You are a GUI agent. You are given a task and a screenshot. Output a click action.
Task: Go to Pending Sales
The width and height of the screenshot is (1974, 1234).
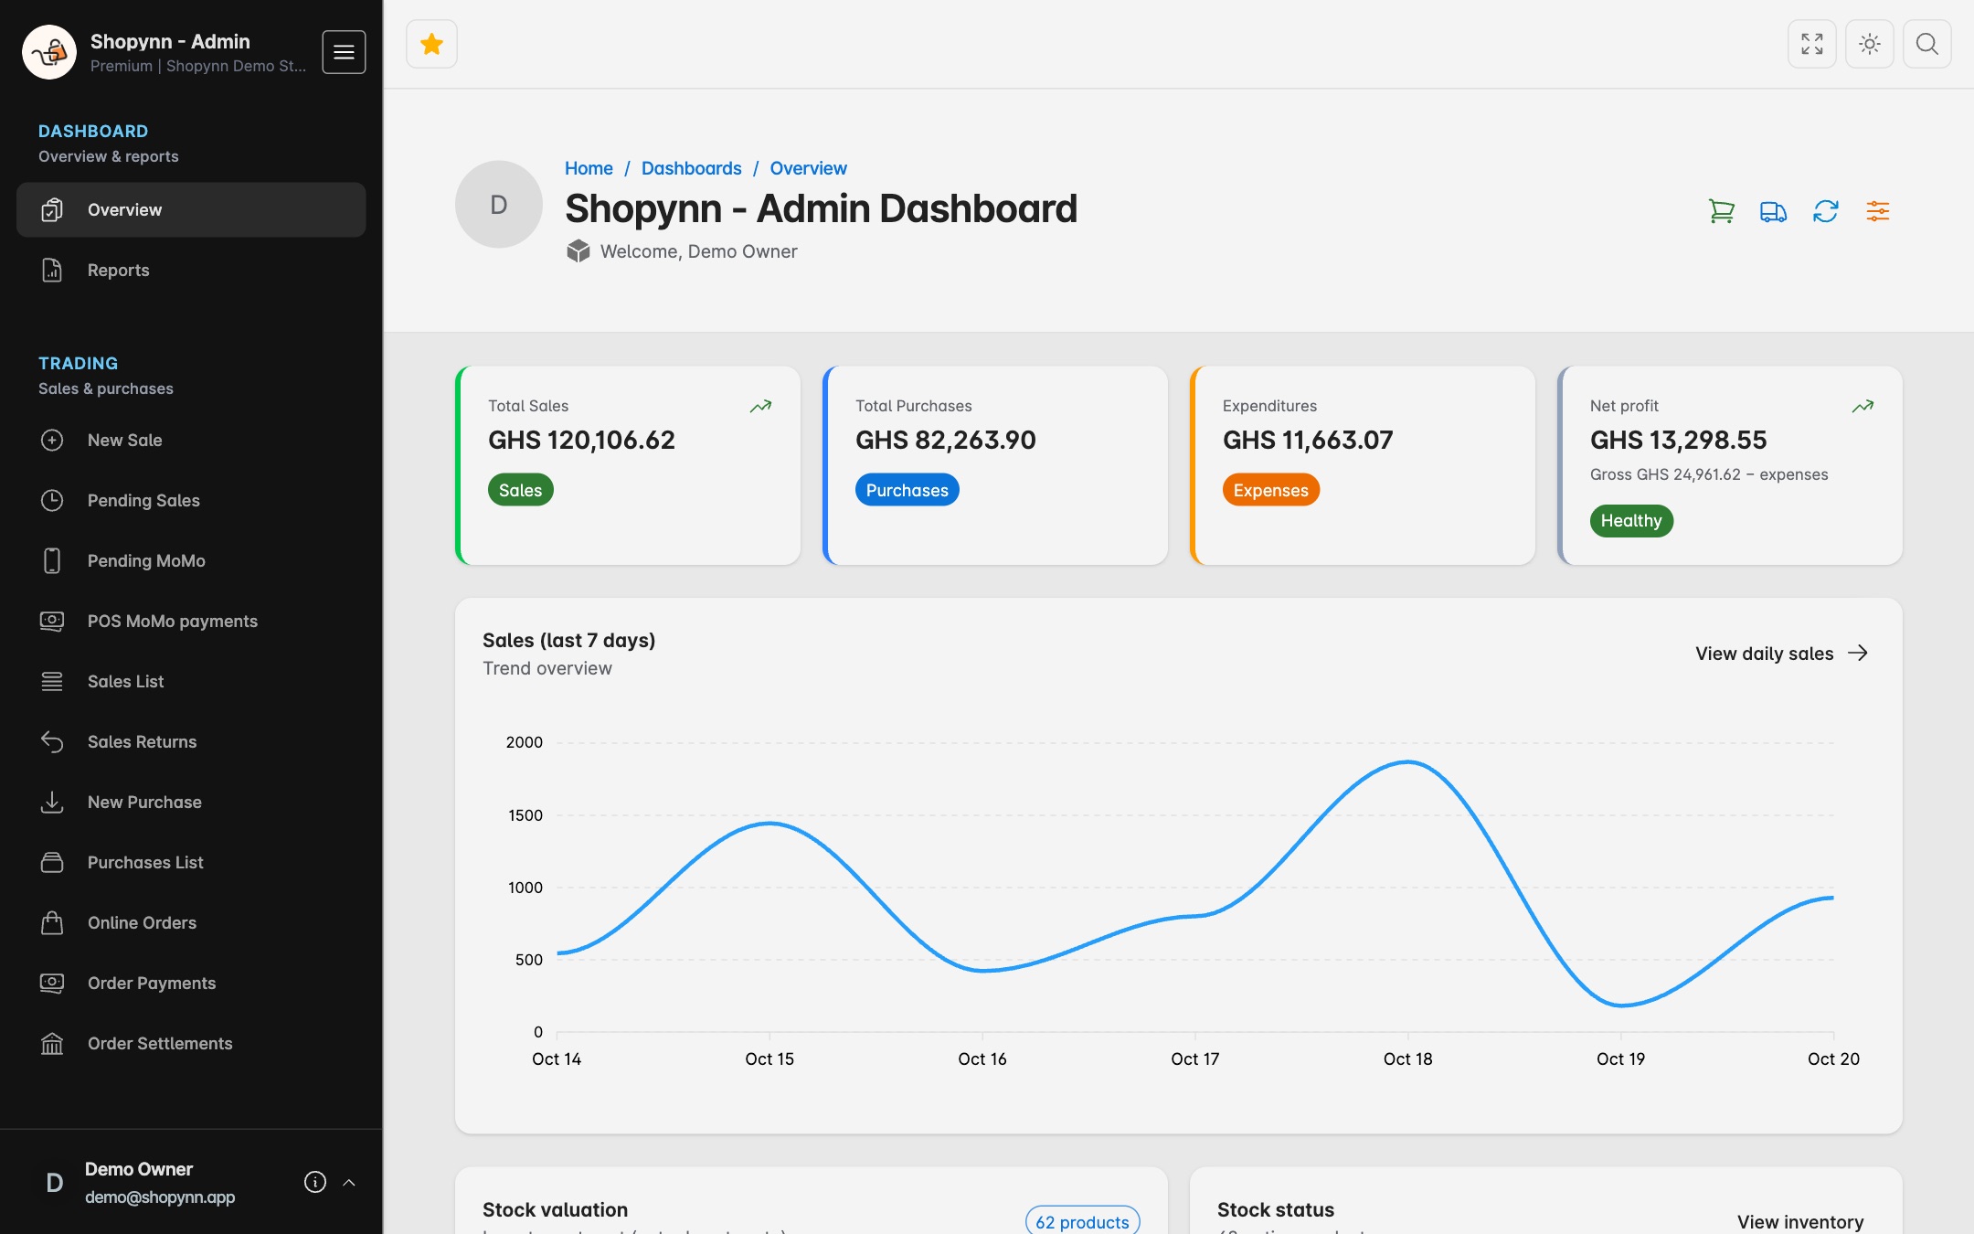tap(191, 500)
